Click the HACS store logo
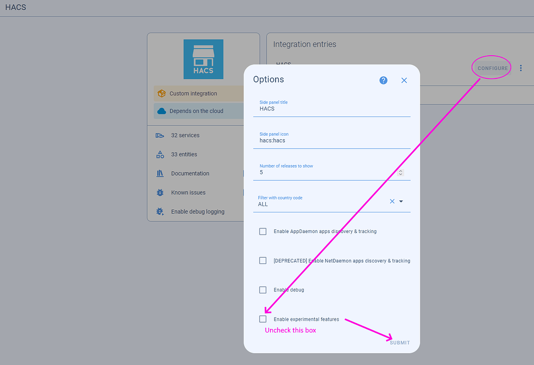534x365 pixels. [203, 59]
